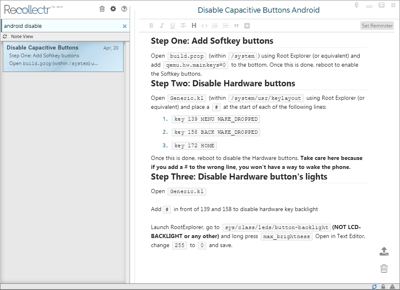Toggle italic formatting in editor toolbar
The height and width of the screenshot is (290, 400).
pyautogui.click(x=162, y=25)
